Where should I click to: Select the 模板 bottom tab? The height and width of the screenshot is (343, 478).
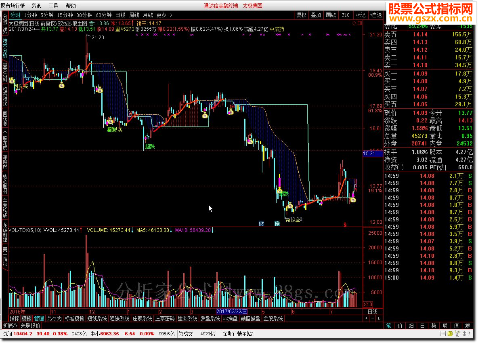point(27,318)
